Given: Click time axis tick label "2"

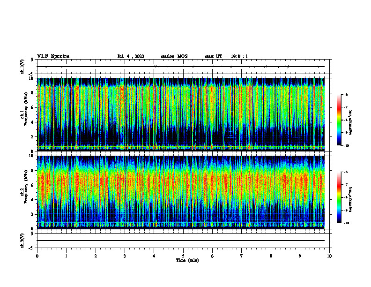Looking at the screenshot, I should pyautogui.click(x=96, y=256).
